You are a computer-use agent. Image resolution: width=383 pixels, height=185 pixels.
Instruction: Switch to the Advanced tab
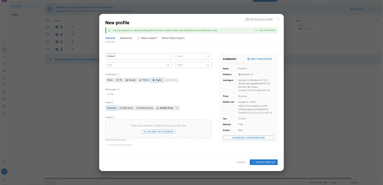[x=126, y=38]
